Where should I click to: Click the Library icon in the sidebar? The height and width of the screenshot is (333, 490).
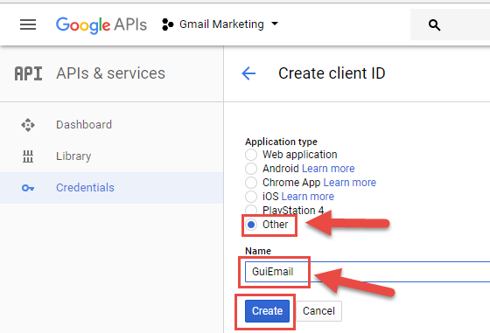tap(28, 156)
